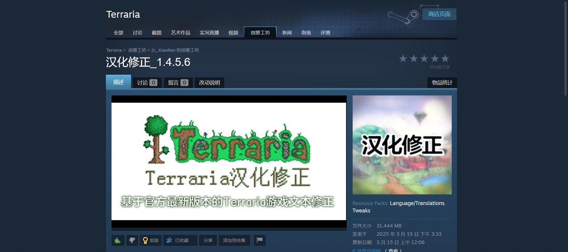Click the 31.444 MB file size value
The image size is (568, 252).
(389, 226)
